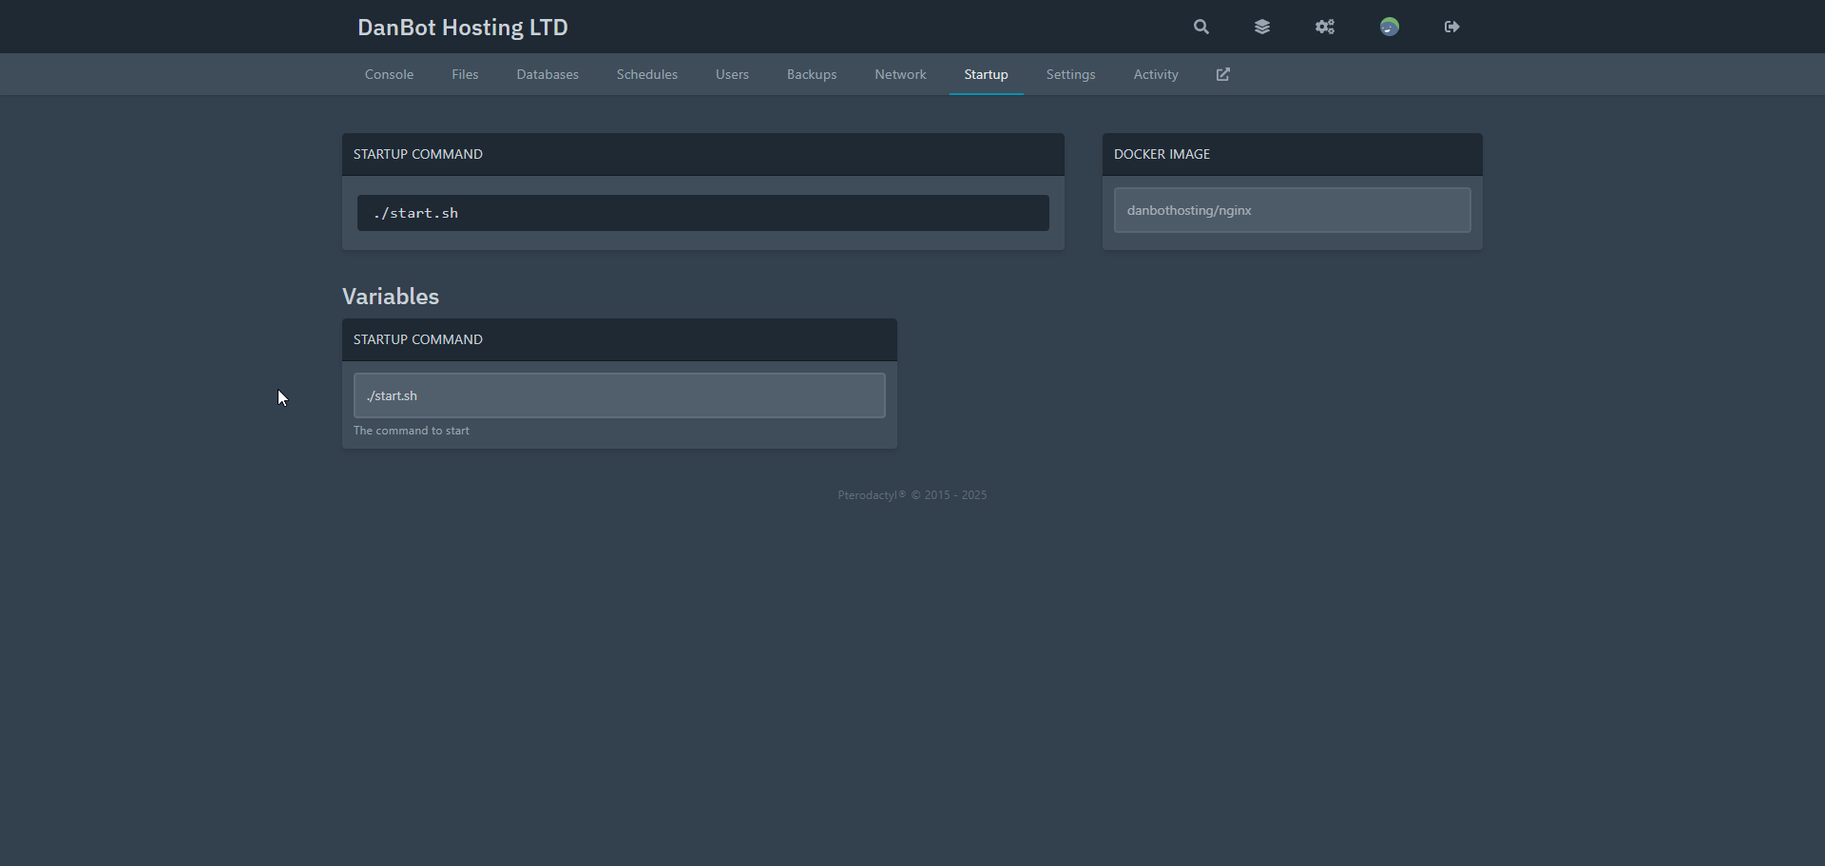Click the danbothosting/nginx docker image field
The height and width of the screenshot is (866, 1825).
tap(1291, 209)
